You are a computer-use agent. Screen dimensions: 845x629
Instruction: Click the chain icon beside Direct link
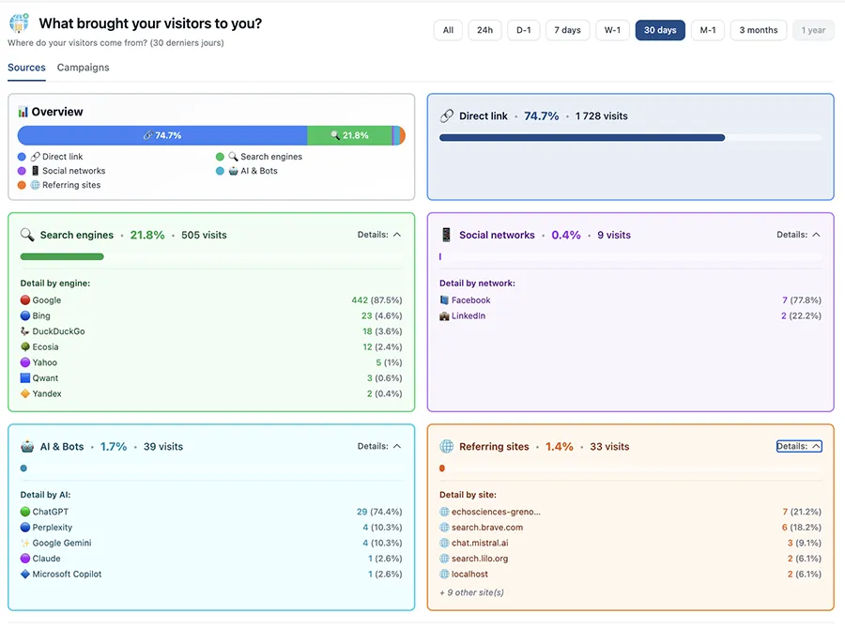pyautogui.click(x=446, y=115)
